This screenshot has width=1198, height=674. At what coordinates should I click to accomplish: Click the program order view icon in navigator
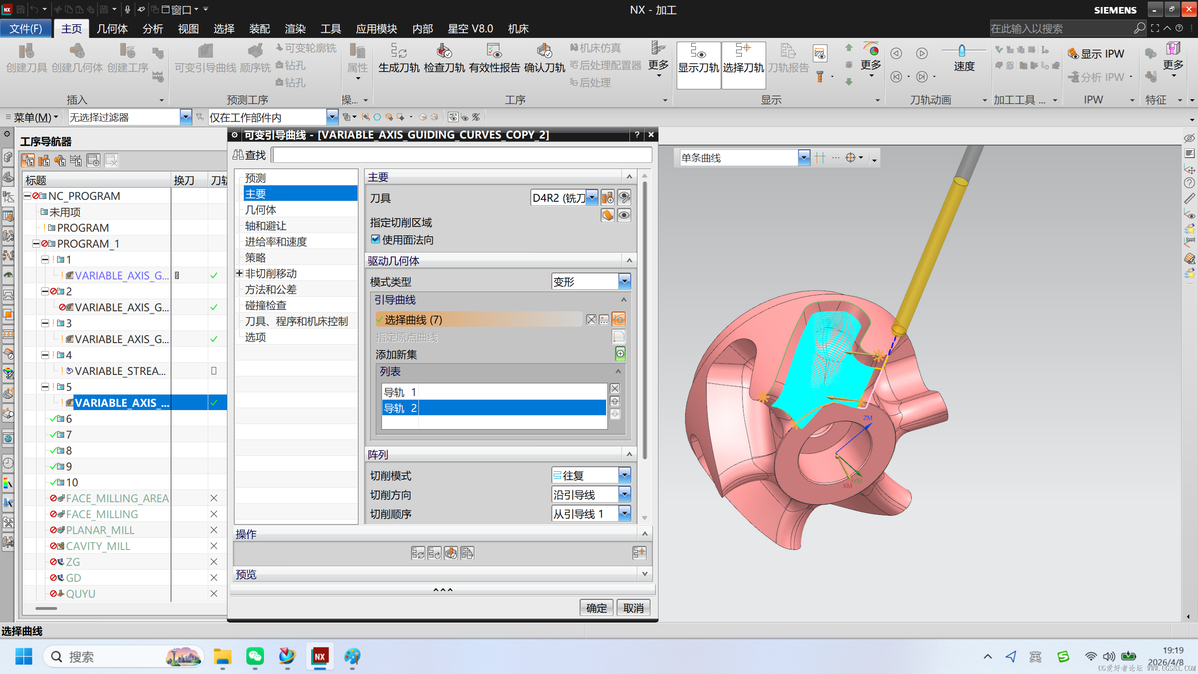pos(28,161)
